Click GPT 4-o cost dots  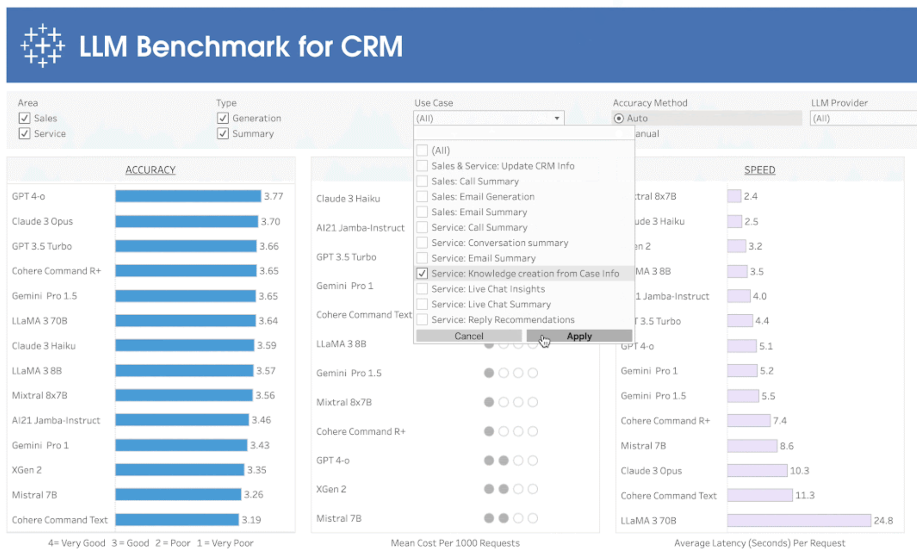point(511,460)
